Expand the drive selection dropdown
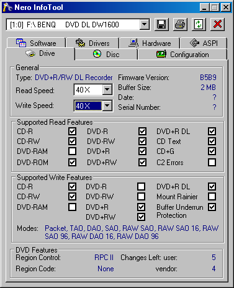The width and height of the screenshot is (234, 288). point(144,25)
